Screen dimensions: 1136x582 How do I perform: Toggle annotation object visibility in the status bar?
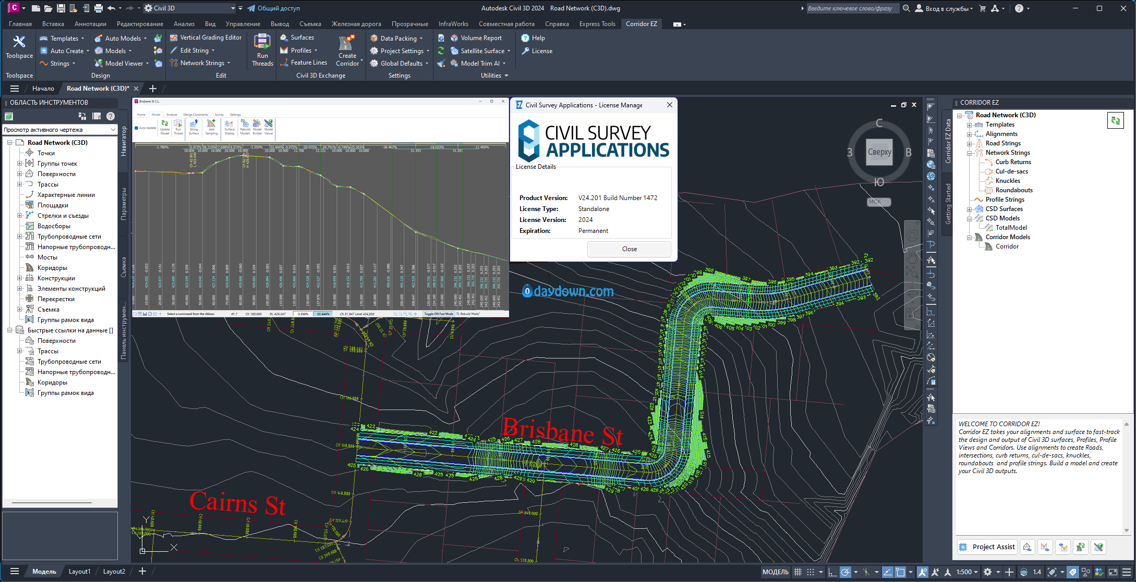pos(923,572)
